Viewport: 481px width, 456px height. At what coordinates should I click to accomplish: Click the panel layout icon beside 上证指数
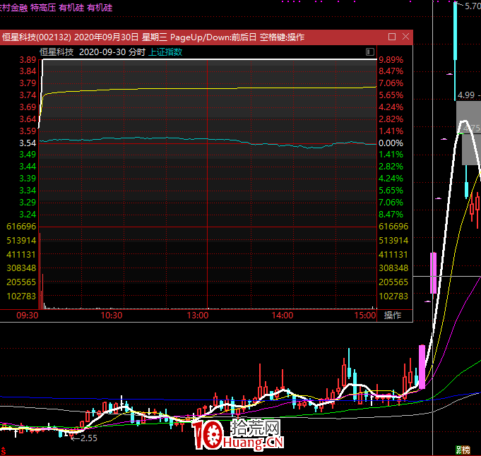pyautogui.click(x=370, y=52)
